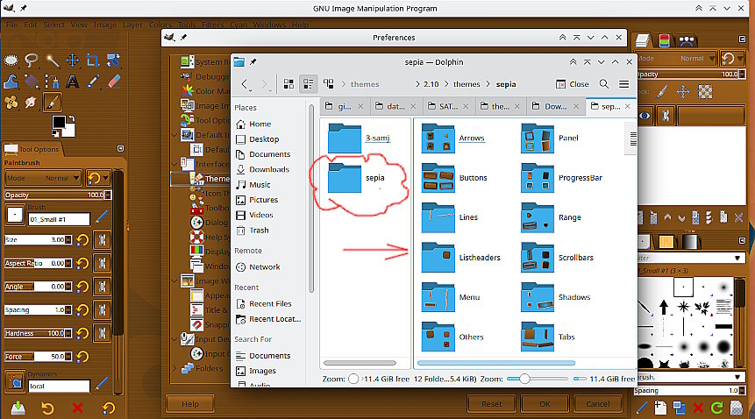Viewport: 755px width, 419px height.
Task: Collapse the Interface tree node in Preferences
Action: pos(175,164)
